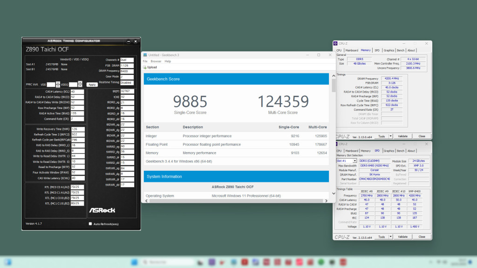Viewport: 477px width, 268px height.
Task: Click the VDD voltage input field
Action: click(x=51, y=85)
